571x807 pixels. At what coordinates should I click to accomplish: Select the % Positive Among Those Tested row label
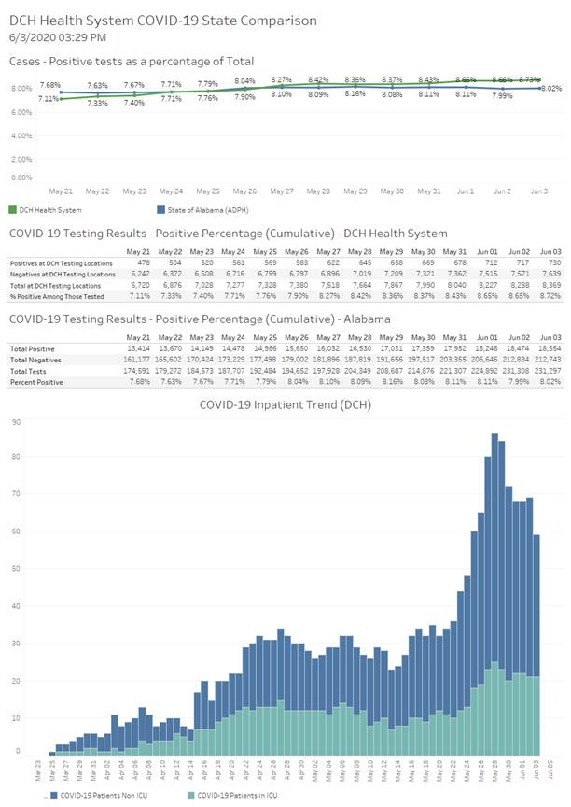pyautogui.click(x=57, y=296)
